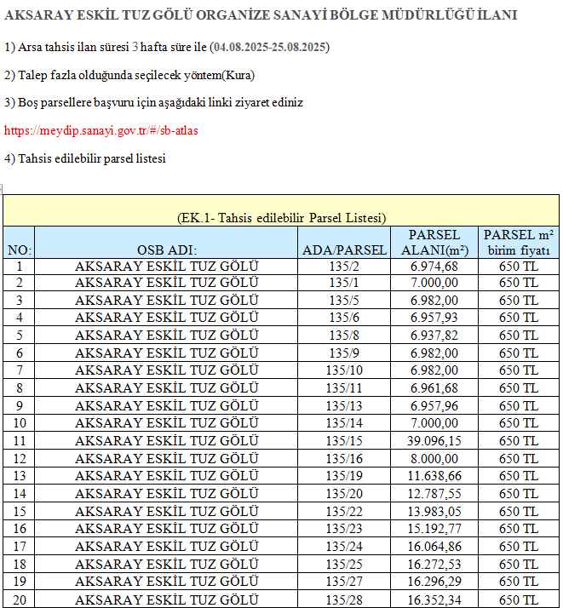Click the area value 6.974,68
563x608 pixels.
[x=434, y=266]
